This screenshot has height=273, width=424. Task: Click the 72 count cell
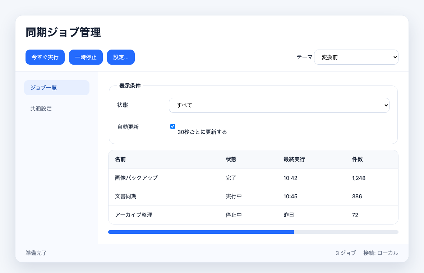point(355,215)
